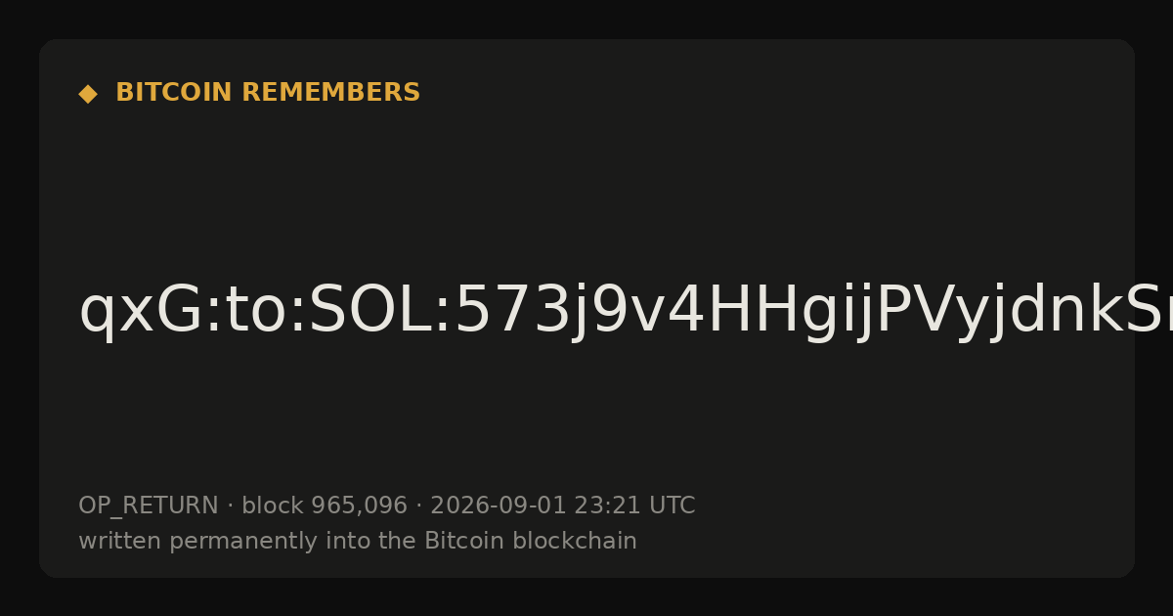Image resolution: width=1173 pixels, height=616 pixels.
Task: Select the large OP_RETURN message text
Action: [x=626, y=313]
